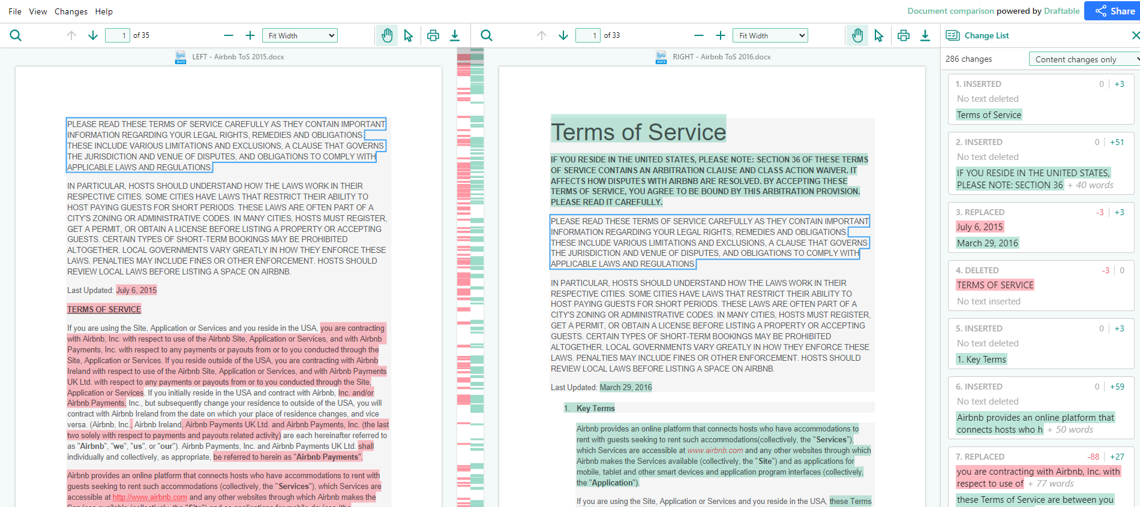Open search in left document pane
This screenshot has height=507, width=1140.
coord(16,35)
